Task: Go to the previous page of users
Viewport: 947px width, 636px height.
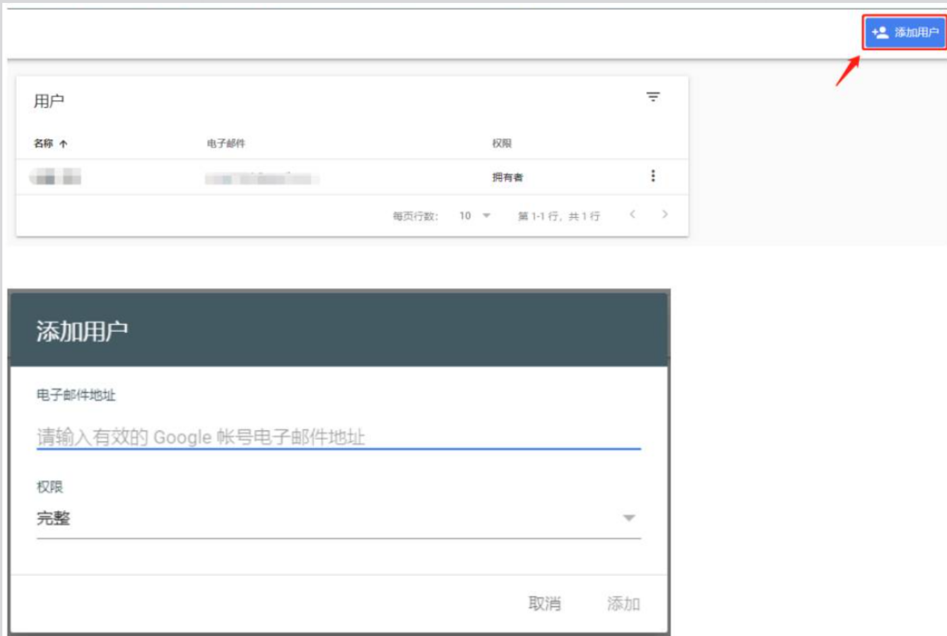Action: tap(633, 214)
